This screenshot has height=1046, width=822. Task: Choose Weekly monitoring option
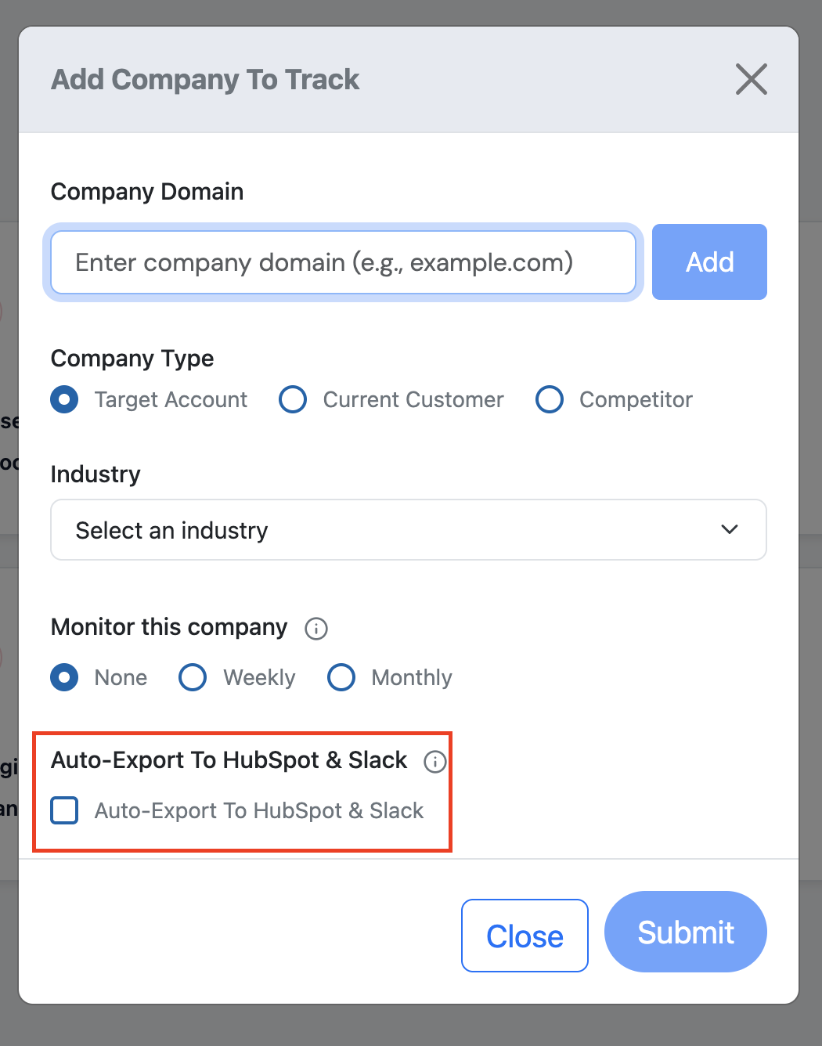click(x=193, y=677)
